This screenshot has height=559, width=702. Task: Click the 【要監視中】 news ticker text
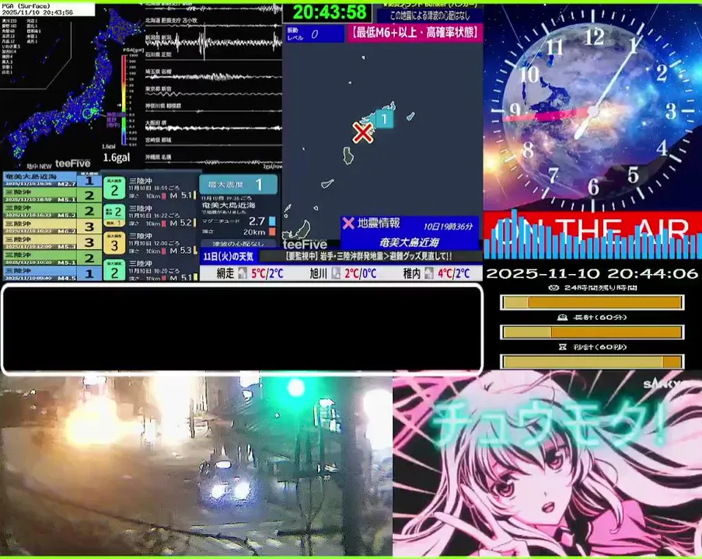368,256
